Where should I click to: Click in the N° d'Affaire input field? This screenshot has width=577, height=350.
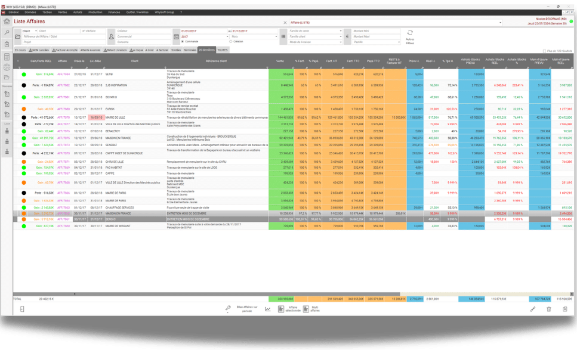[x=93, y=31]
